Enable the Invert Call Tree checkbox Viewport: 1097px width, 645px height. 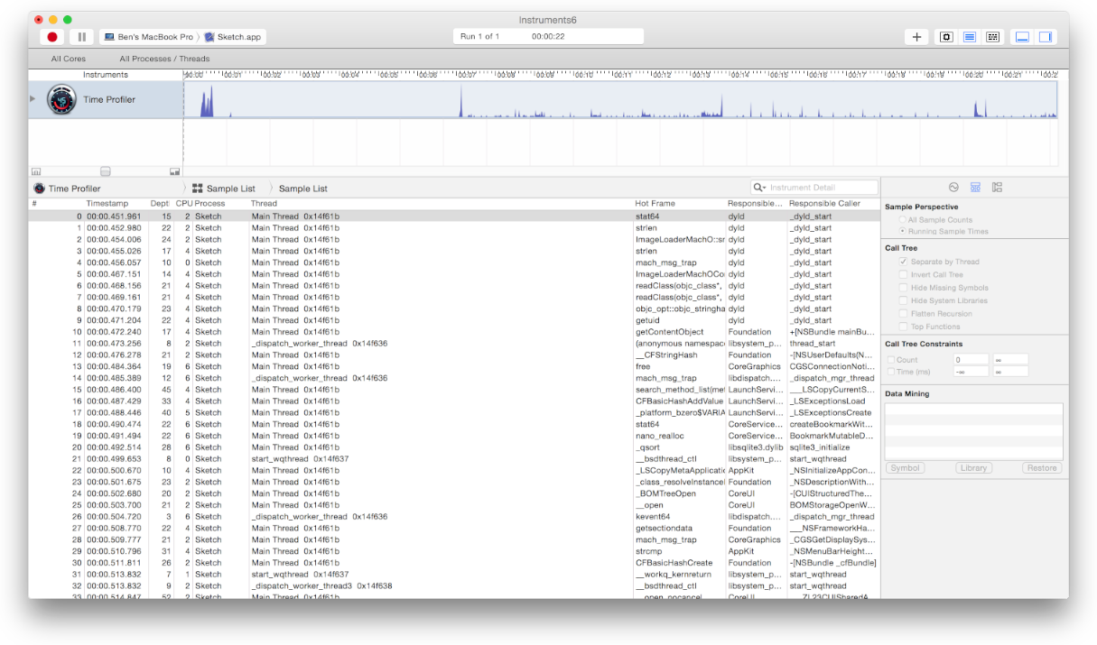[x=903, y=274]
